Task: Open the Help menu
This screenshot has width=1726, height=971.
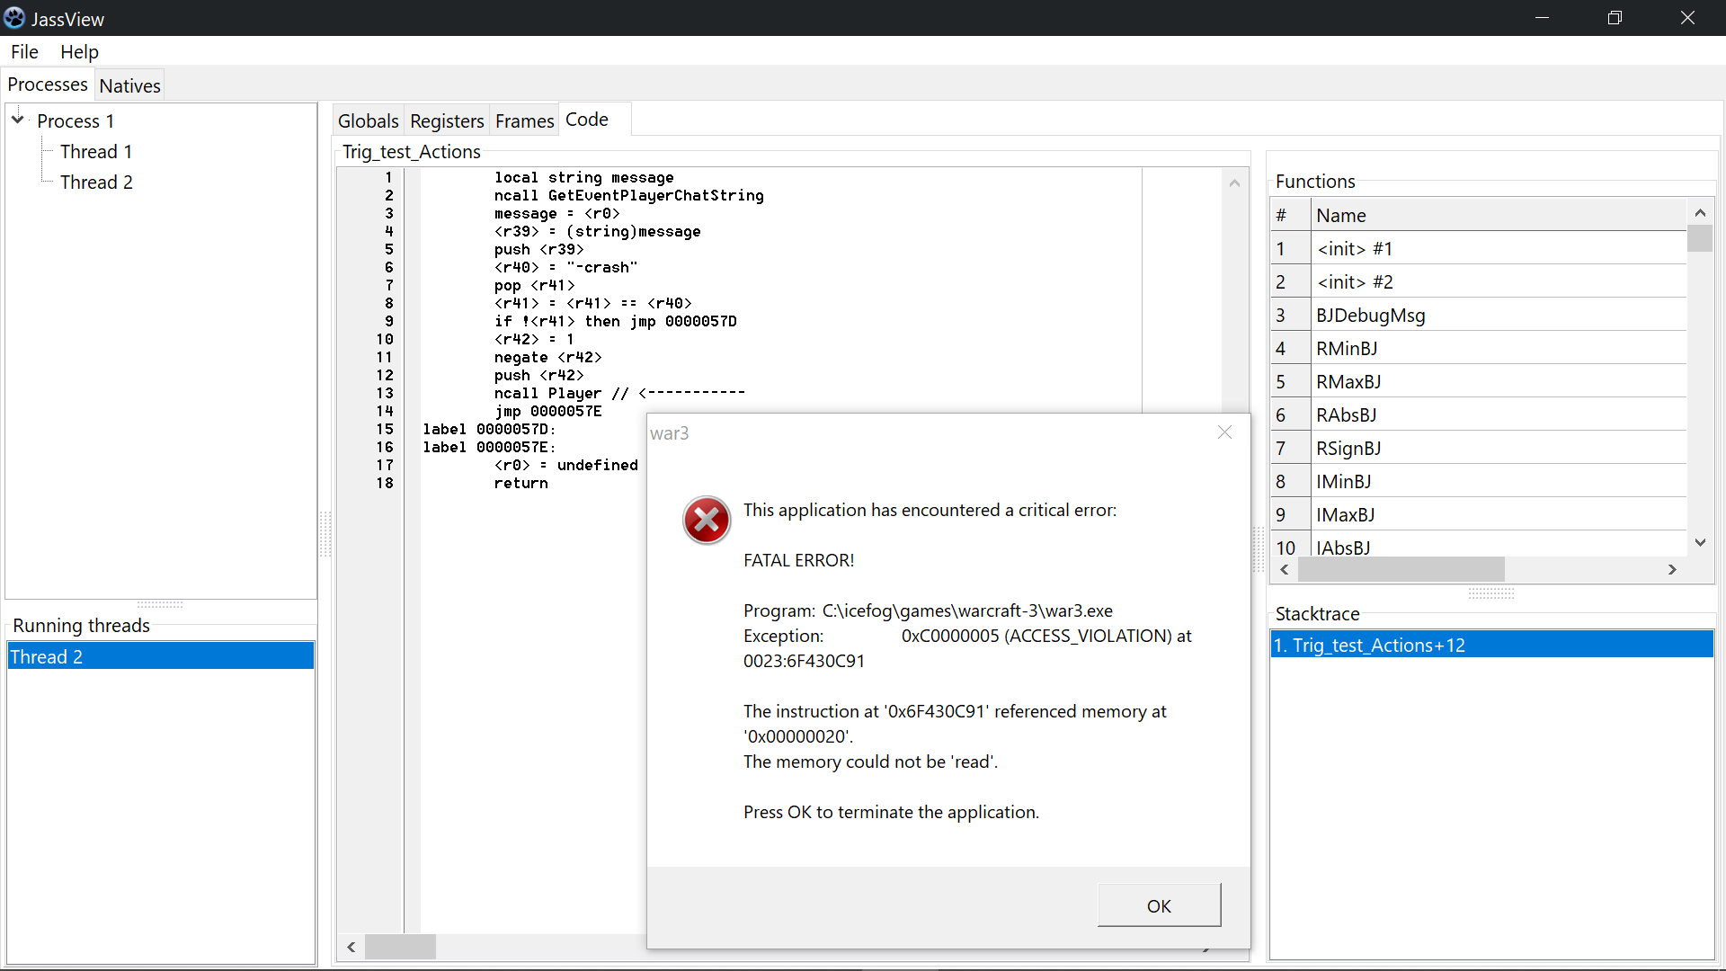Action: [79, 52]
